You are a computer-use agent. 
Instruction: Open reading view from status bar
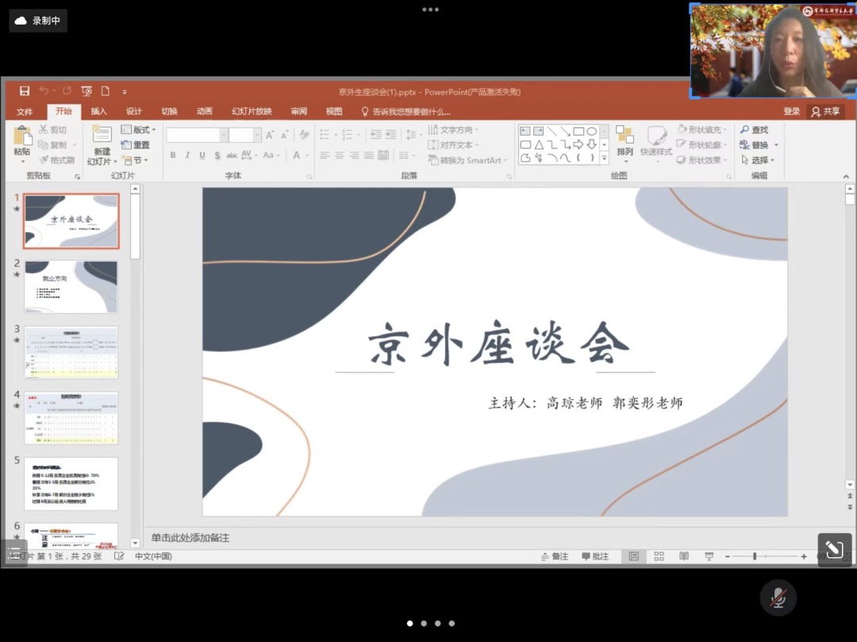point(683,556)
